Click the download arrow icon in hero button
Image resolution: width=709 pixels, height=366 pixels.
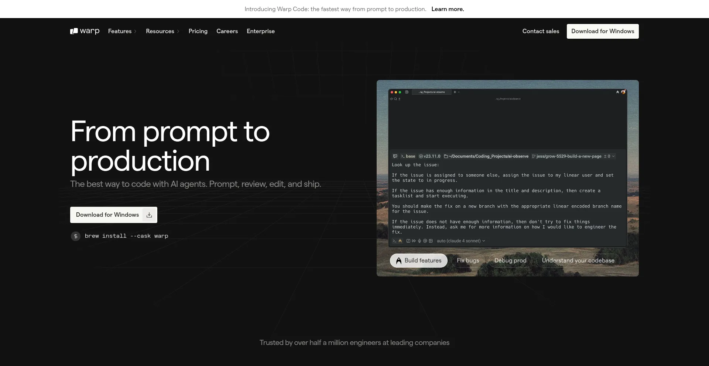(149, 215)
